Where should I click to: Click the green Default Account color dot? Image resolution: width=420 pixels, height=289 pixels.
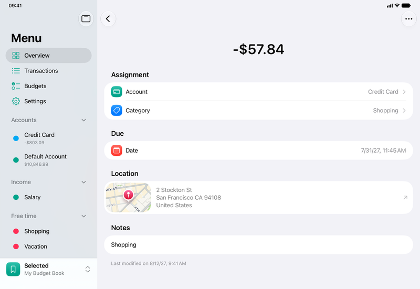point(16,160)
